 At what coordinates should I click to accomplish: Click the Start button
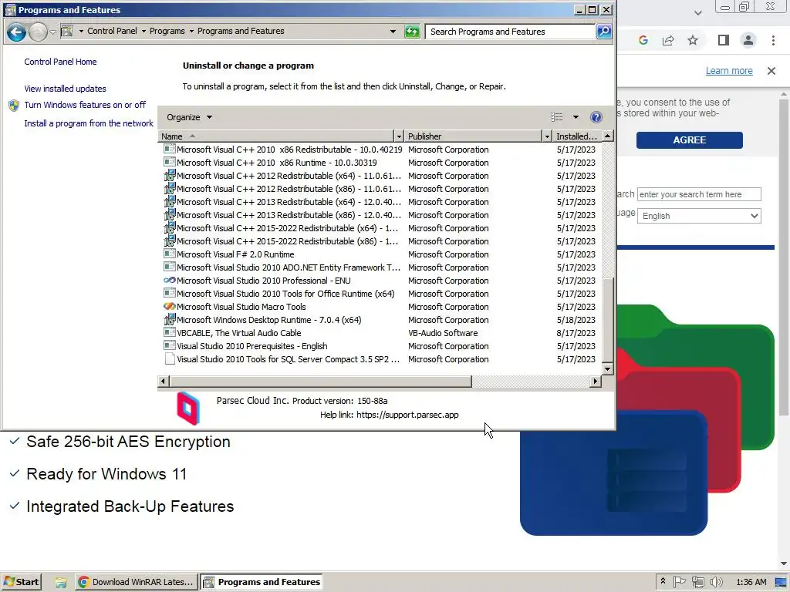click(x=21, y=582)
